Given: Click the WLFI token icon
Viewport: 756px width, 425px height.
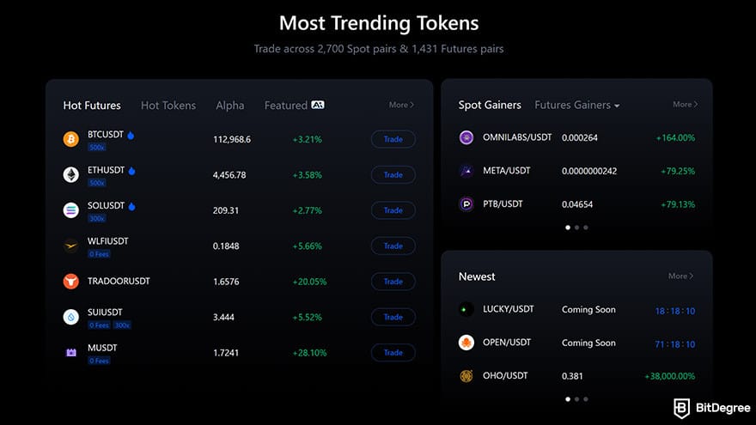Looking at the screenshot, I should [x=70, y=246].
